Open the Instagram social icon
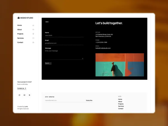This screenshot has height=126, width=168. (x=19, y=95)
